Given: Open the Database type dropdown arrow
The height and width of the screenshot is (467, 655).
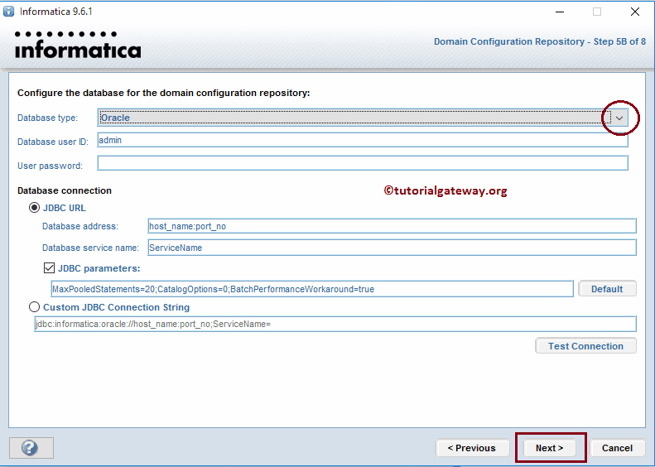Looking at the screenshot, I should 619,118.
